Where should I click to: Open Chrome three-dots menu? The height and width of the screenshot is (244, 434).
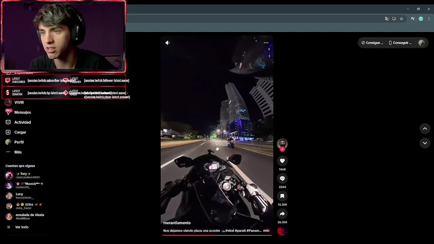click(x=429, y=19)
